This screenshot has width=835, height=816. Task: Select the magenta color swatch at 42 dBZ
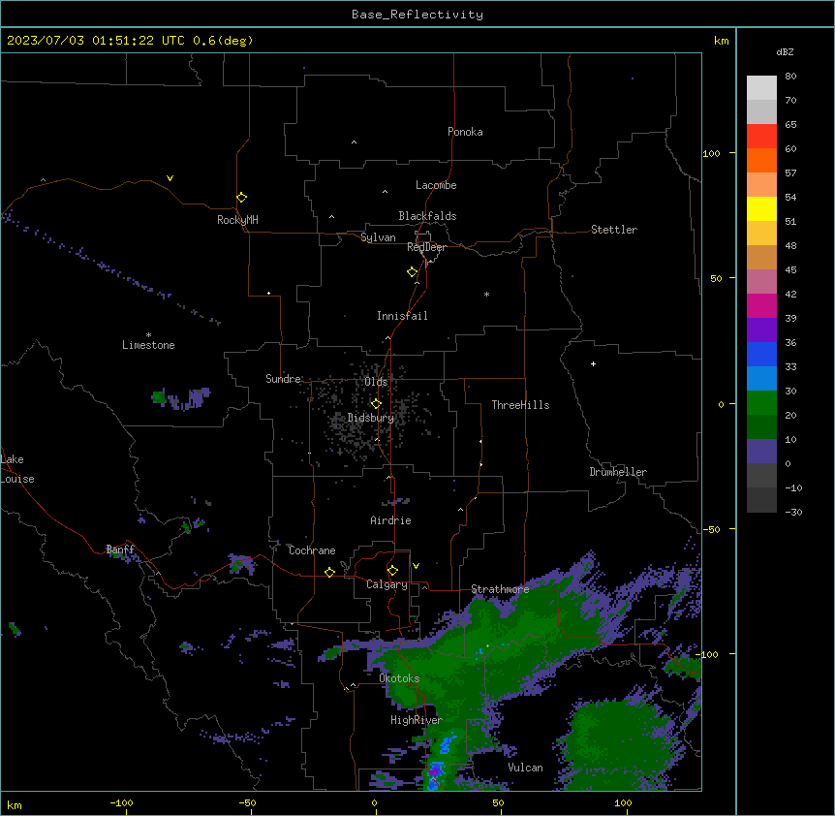761,305
